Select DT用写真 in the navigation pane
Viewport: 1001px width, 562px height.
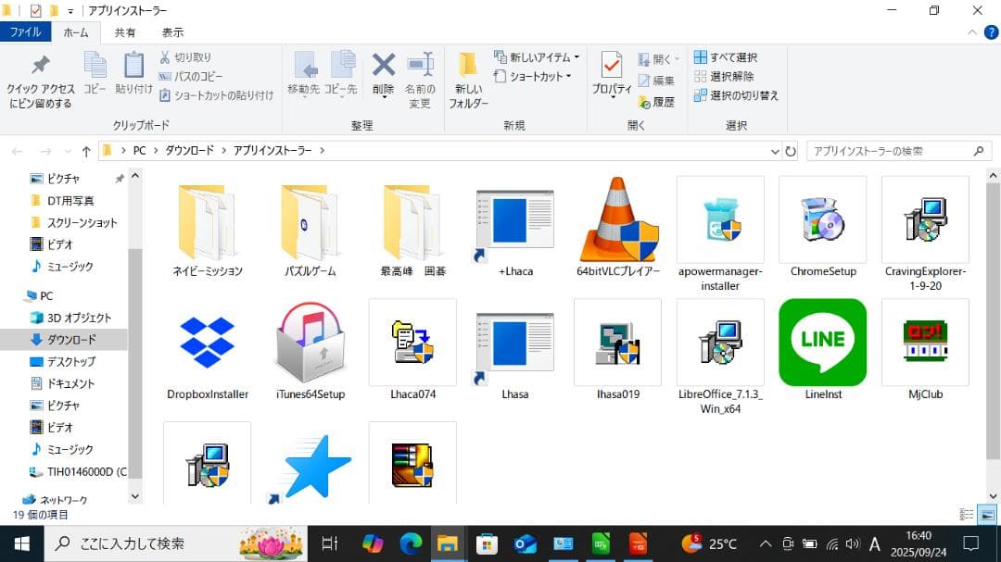63,201
